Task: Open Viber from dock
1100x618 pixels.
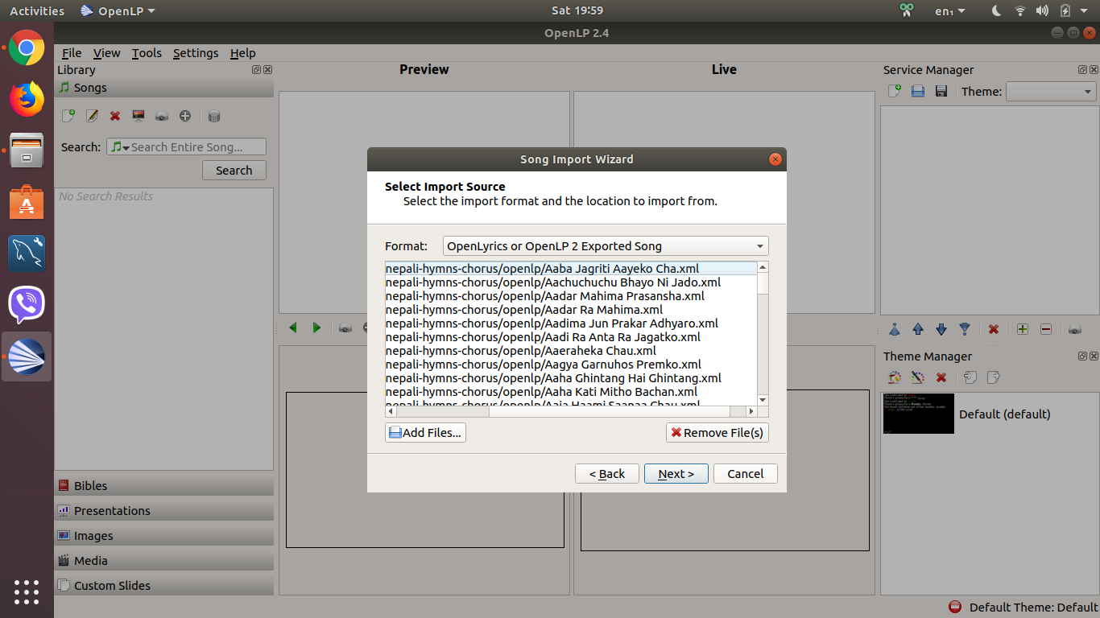Action: click(x=27, y=305)
